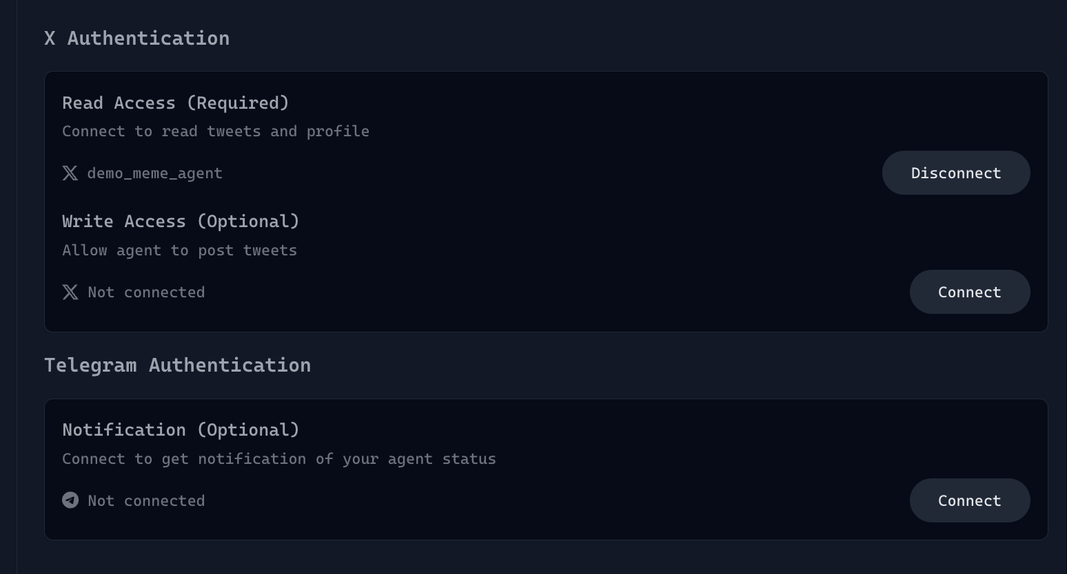Viewport: 1067px width, 574px height.
Task: Click the X logo under Write Access
Action: (70, 293)
